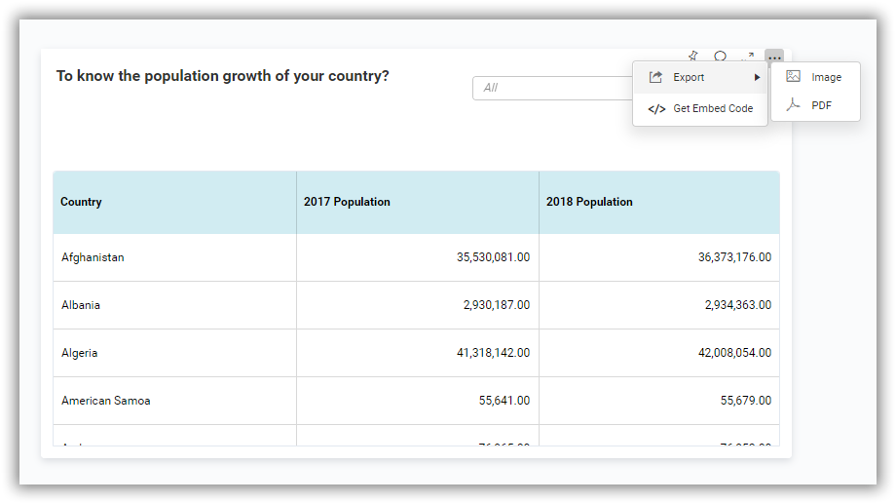Open the comment bubble icon
The image size is (896, 504).
(x=721, y=57)
